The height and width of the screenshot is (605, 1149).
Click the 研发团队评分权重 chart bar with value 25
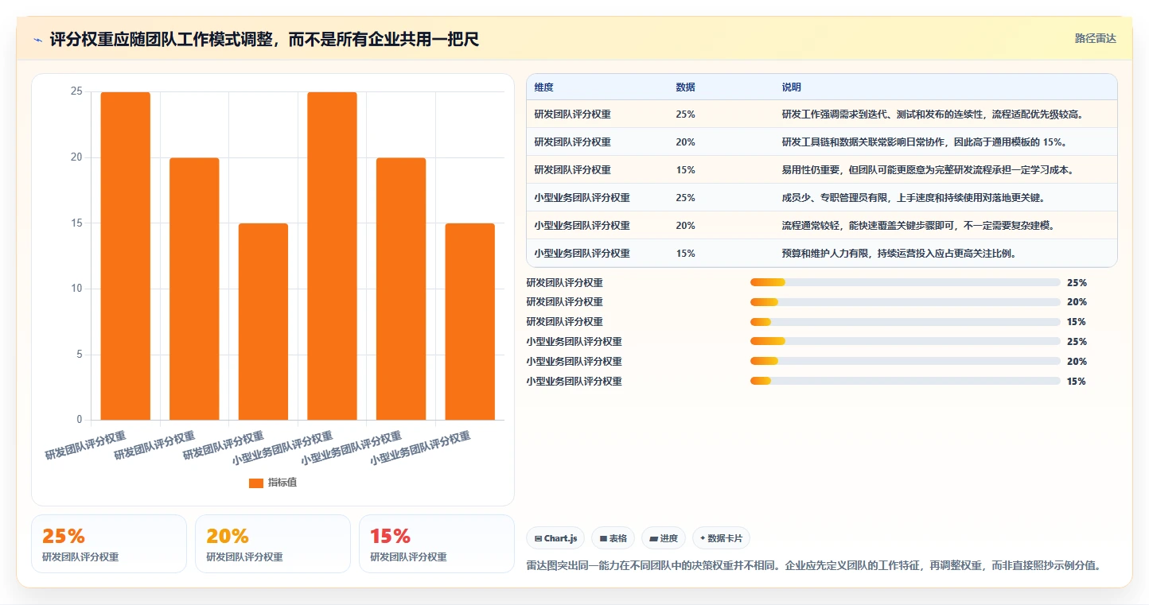click(x=126, y=256)
